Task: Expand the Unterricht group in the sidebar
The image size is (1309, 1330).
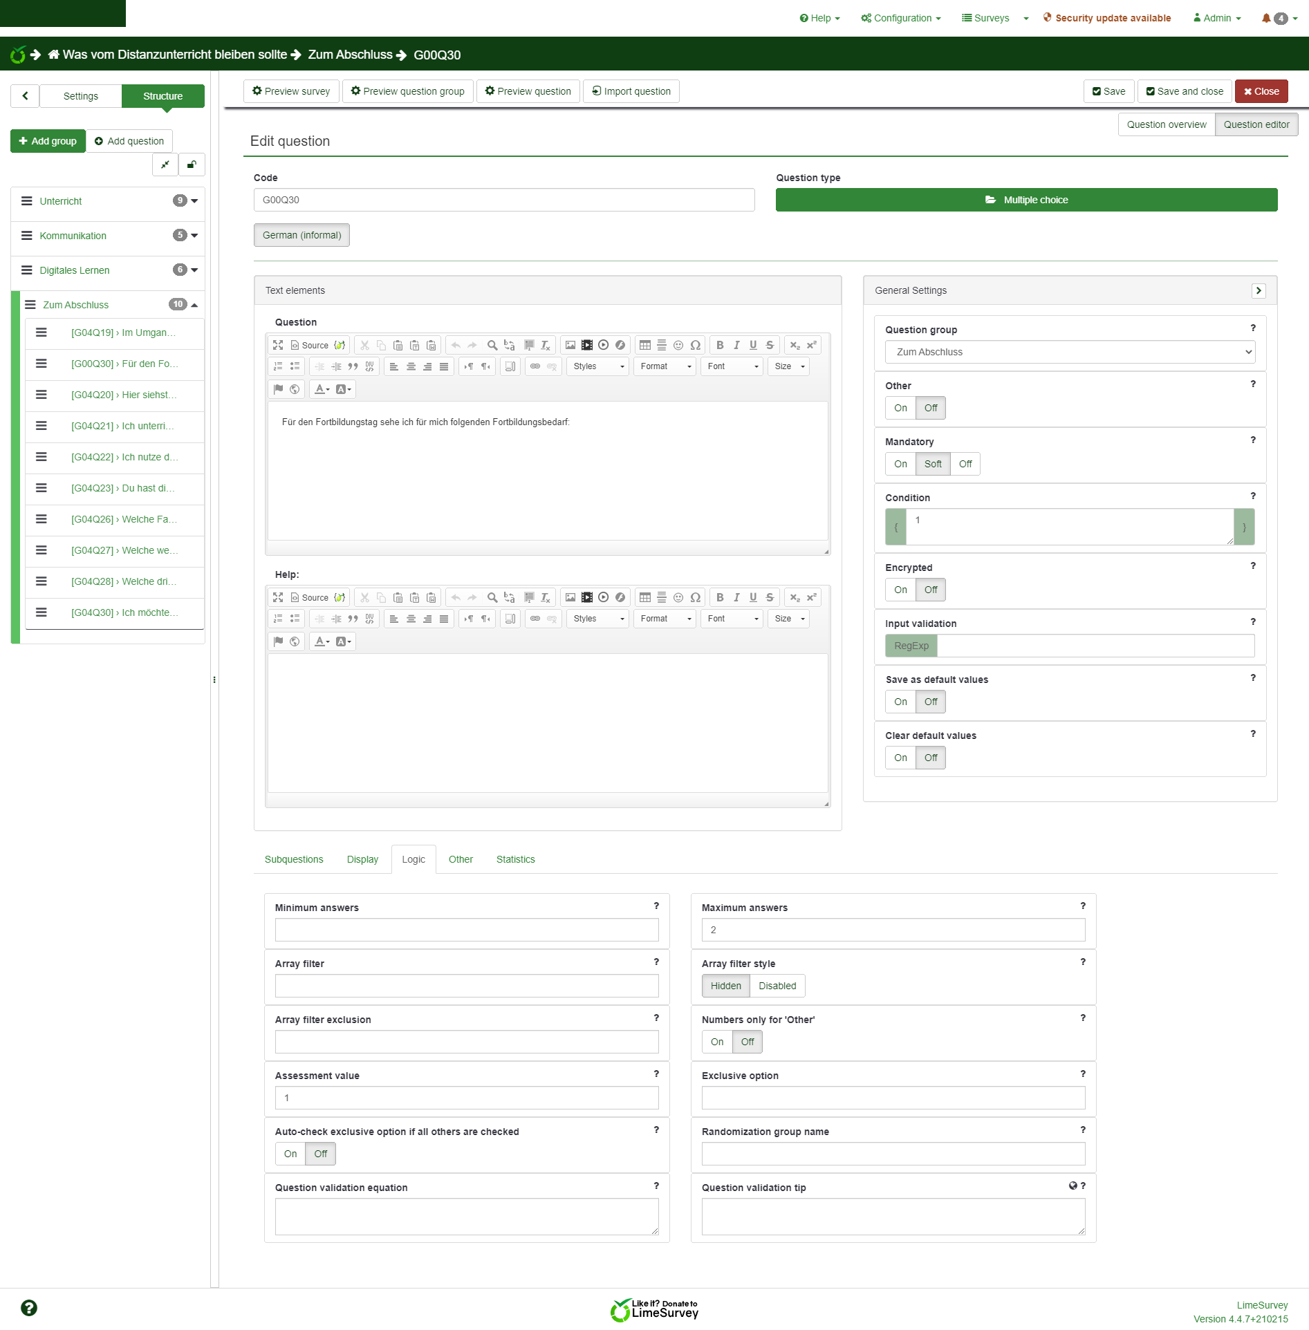Action: [x=194, y=201]
